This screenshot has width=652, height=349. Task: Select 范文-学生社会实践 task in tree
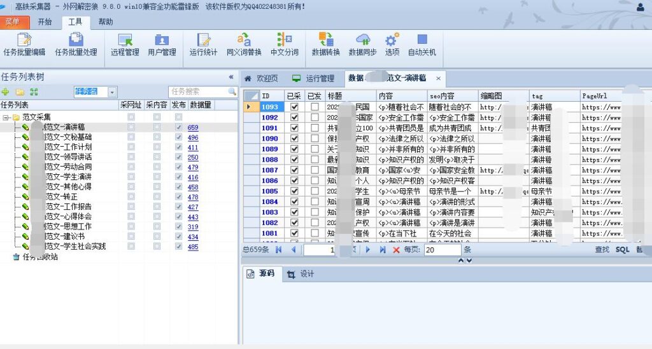click(75, 247)
